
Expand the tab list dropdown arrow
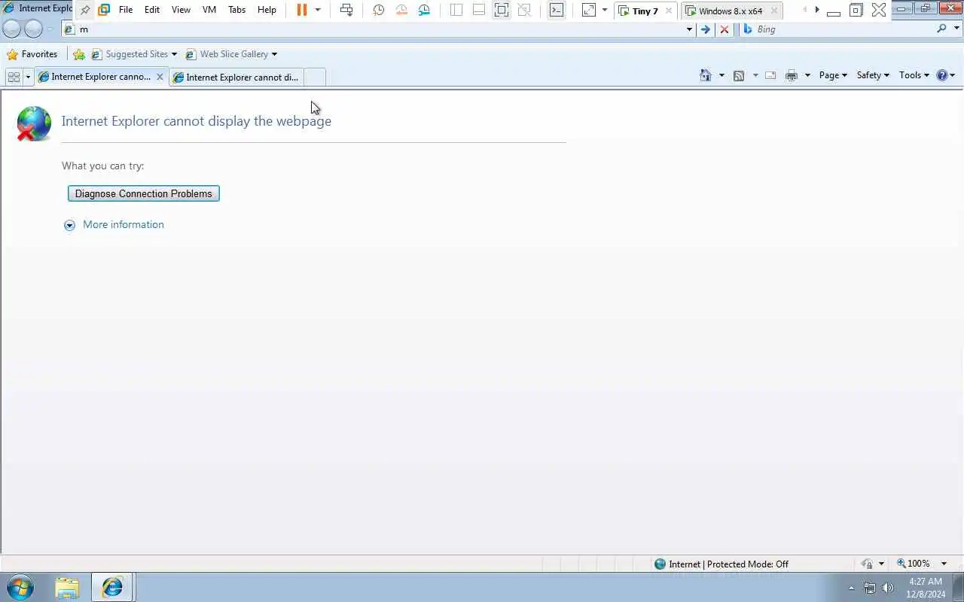(x=28, y=77)
